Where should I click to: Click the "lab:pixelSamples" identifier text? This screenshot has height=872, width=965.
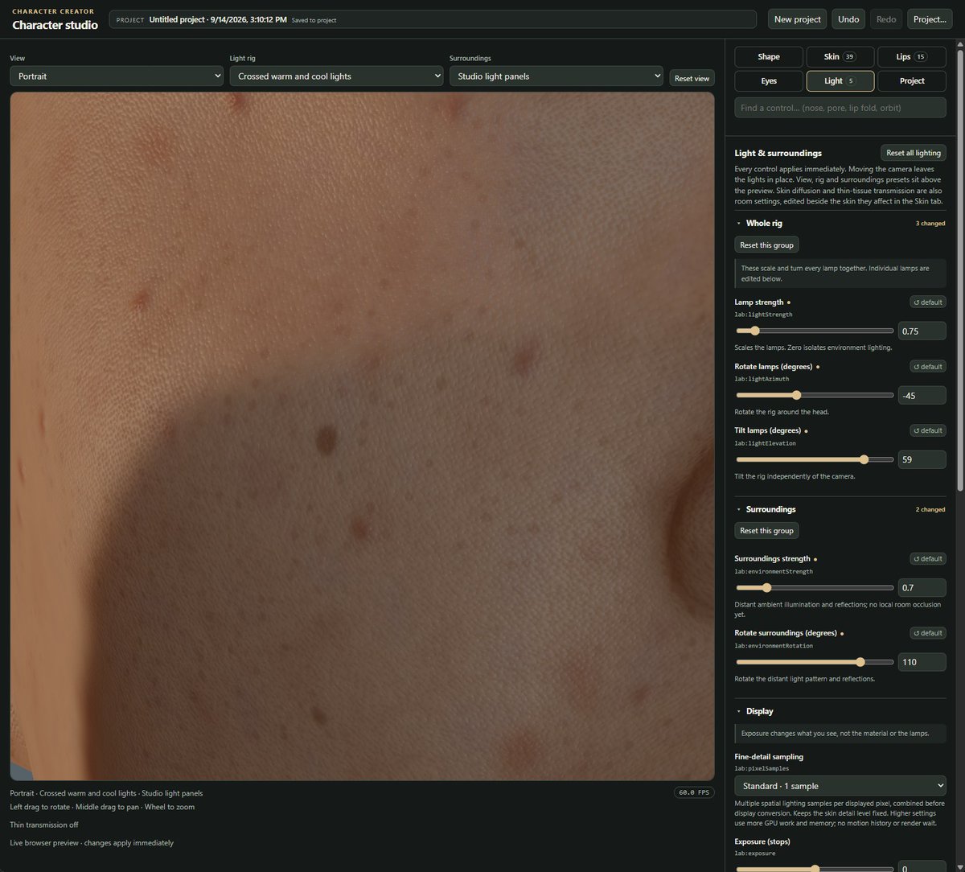[761, 768]
